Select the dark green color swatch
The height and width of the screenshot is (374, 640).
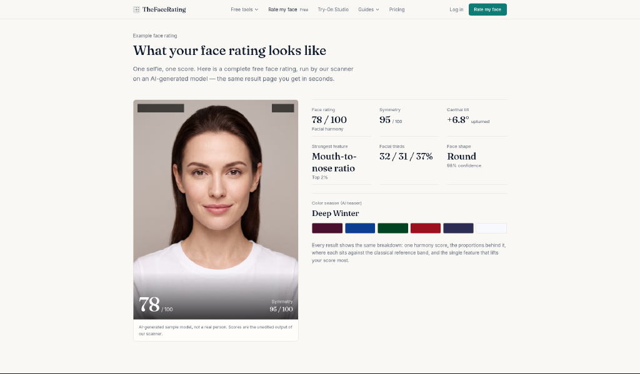point(392,228)
